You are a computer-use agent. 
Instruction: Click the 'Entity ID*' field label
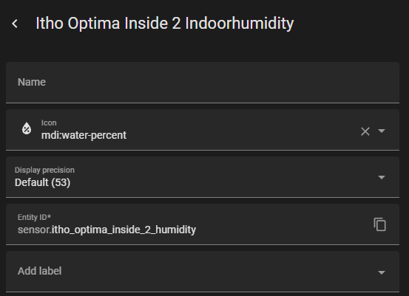coord(34,217)
